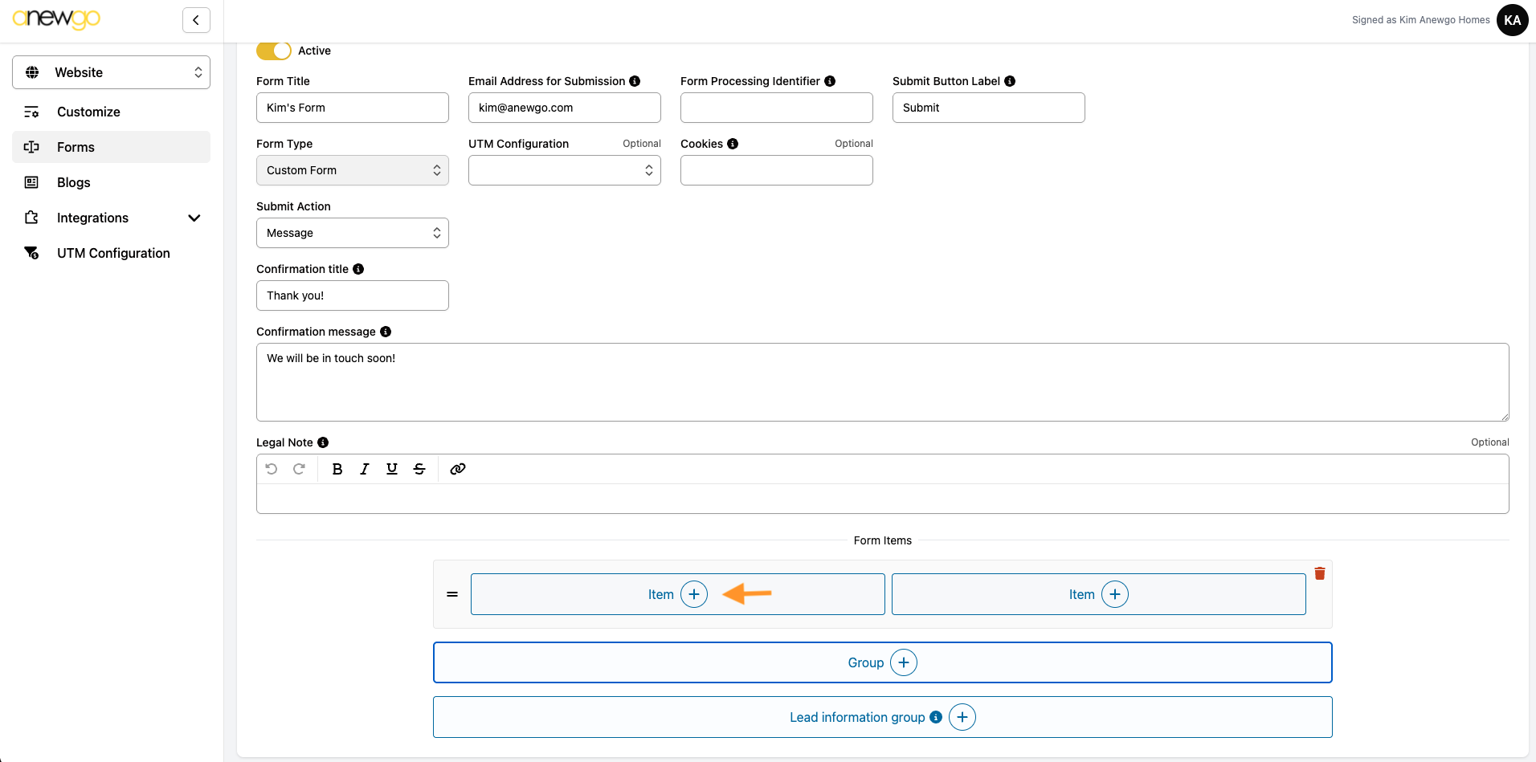1536x762 pixels.
Task: Insert link in Legal Note editor
Action: click(458, 469)
